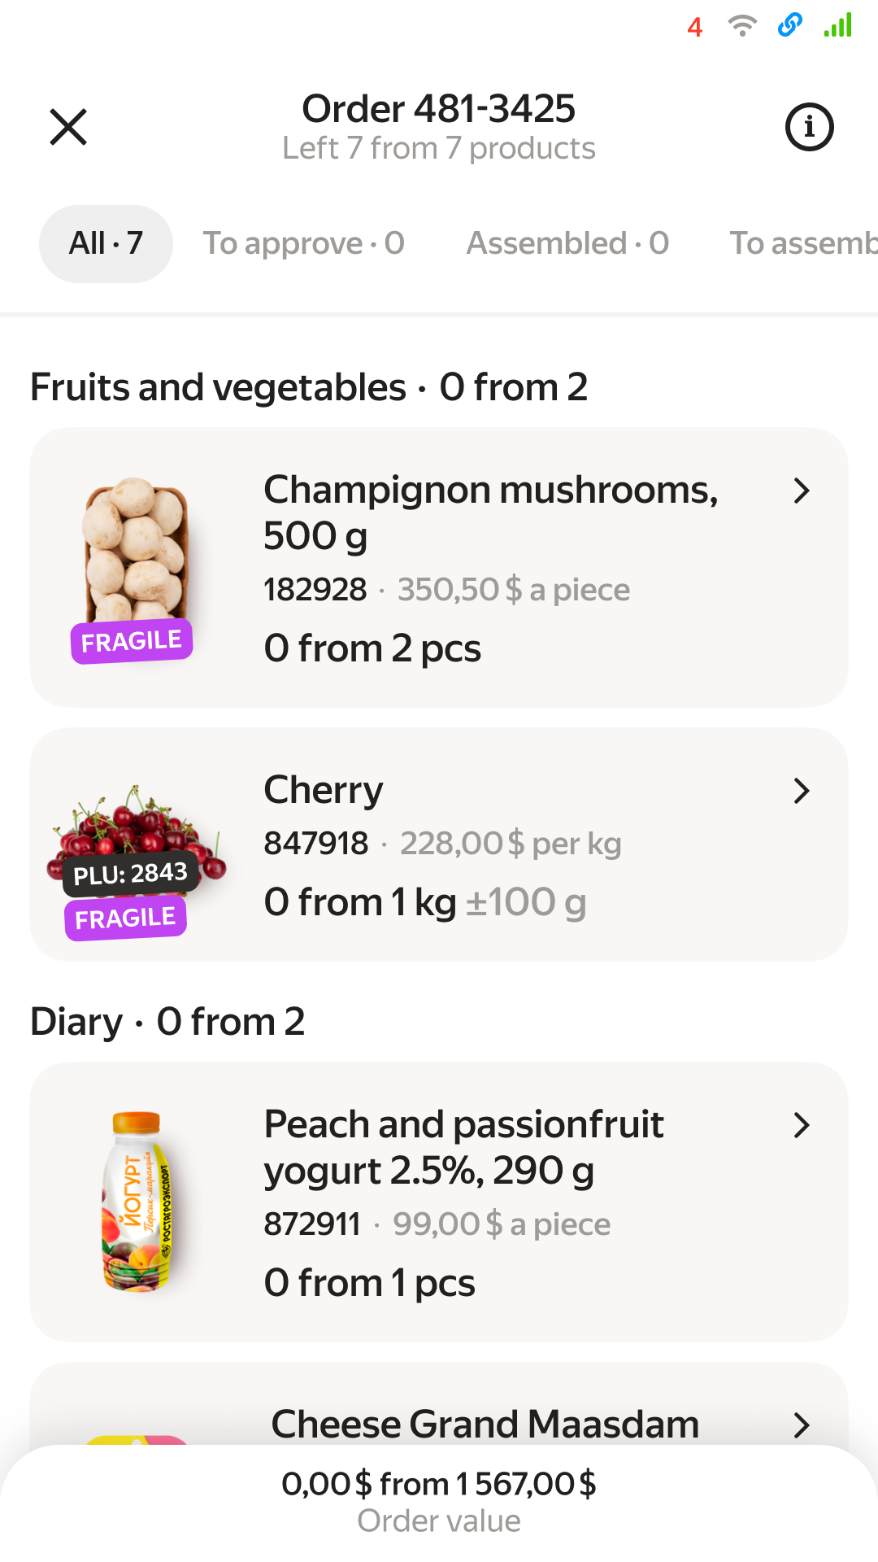Tap the Order value summary bar
Viewport: 878px width, 1562px height.
pyautogui.click(x=439, y=1501)
